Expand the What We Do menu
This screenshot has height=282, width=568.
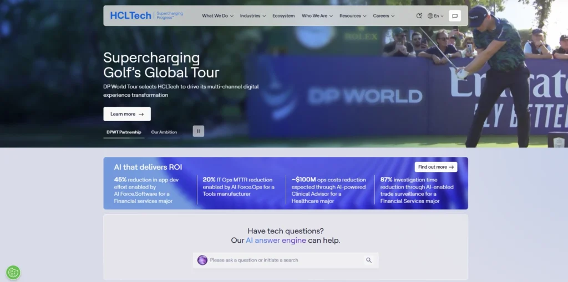tap(217, 16)
